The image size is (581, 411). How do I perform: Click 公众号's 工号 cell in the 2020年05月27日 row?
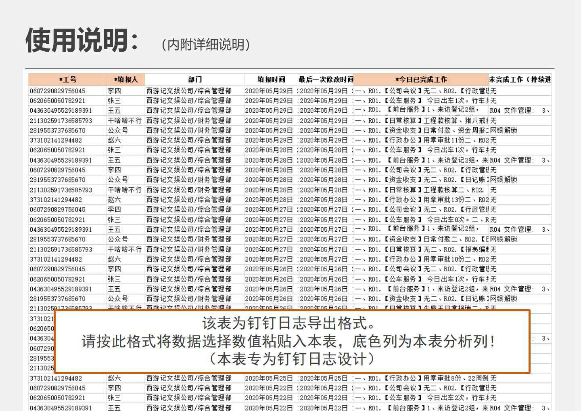tap(67, 239)
